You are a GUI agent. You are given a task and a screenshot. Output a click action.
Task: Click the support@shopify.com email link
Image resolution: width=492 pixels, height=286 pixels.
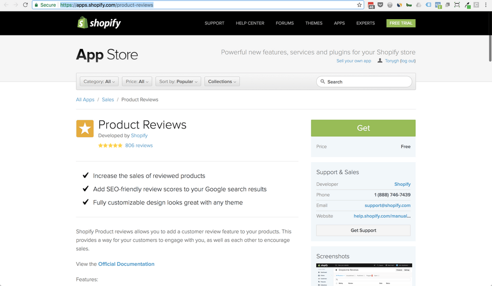[388, 205]
